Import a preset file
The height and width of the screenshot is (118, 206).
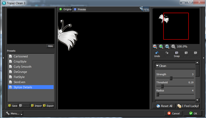click(x=36, y=106)
